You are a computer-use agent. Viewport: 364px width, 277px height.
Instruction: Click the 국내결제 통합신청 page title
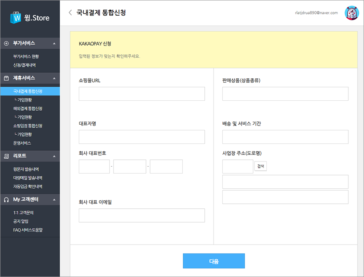[x=101, y=12]
